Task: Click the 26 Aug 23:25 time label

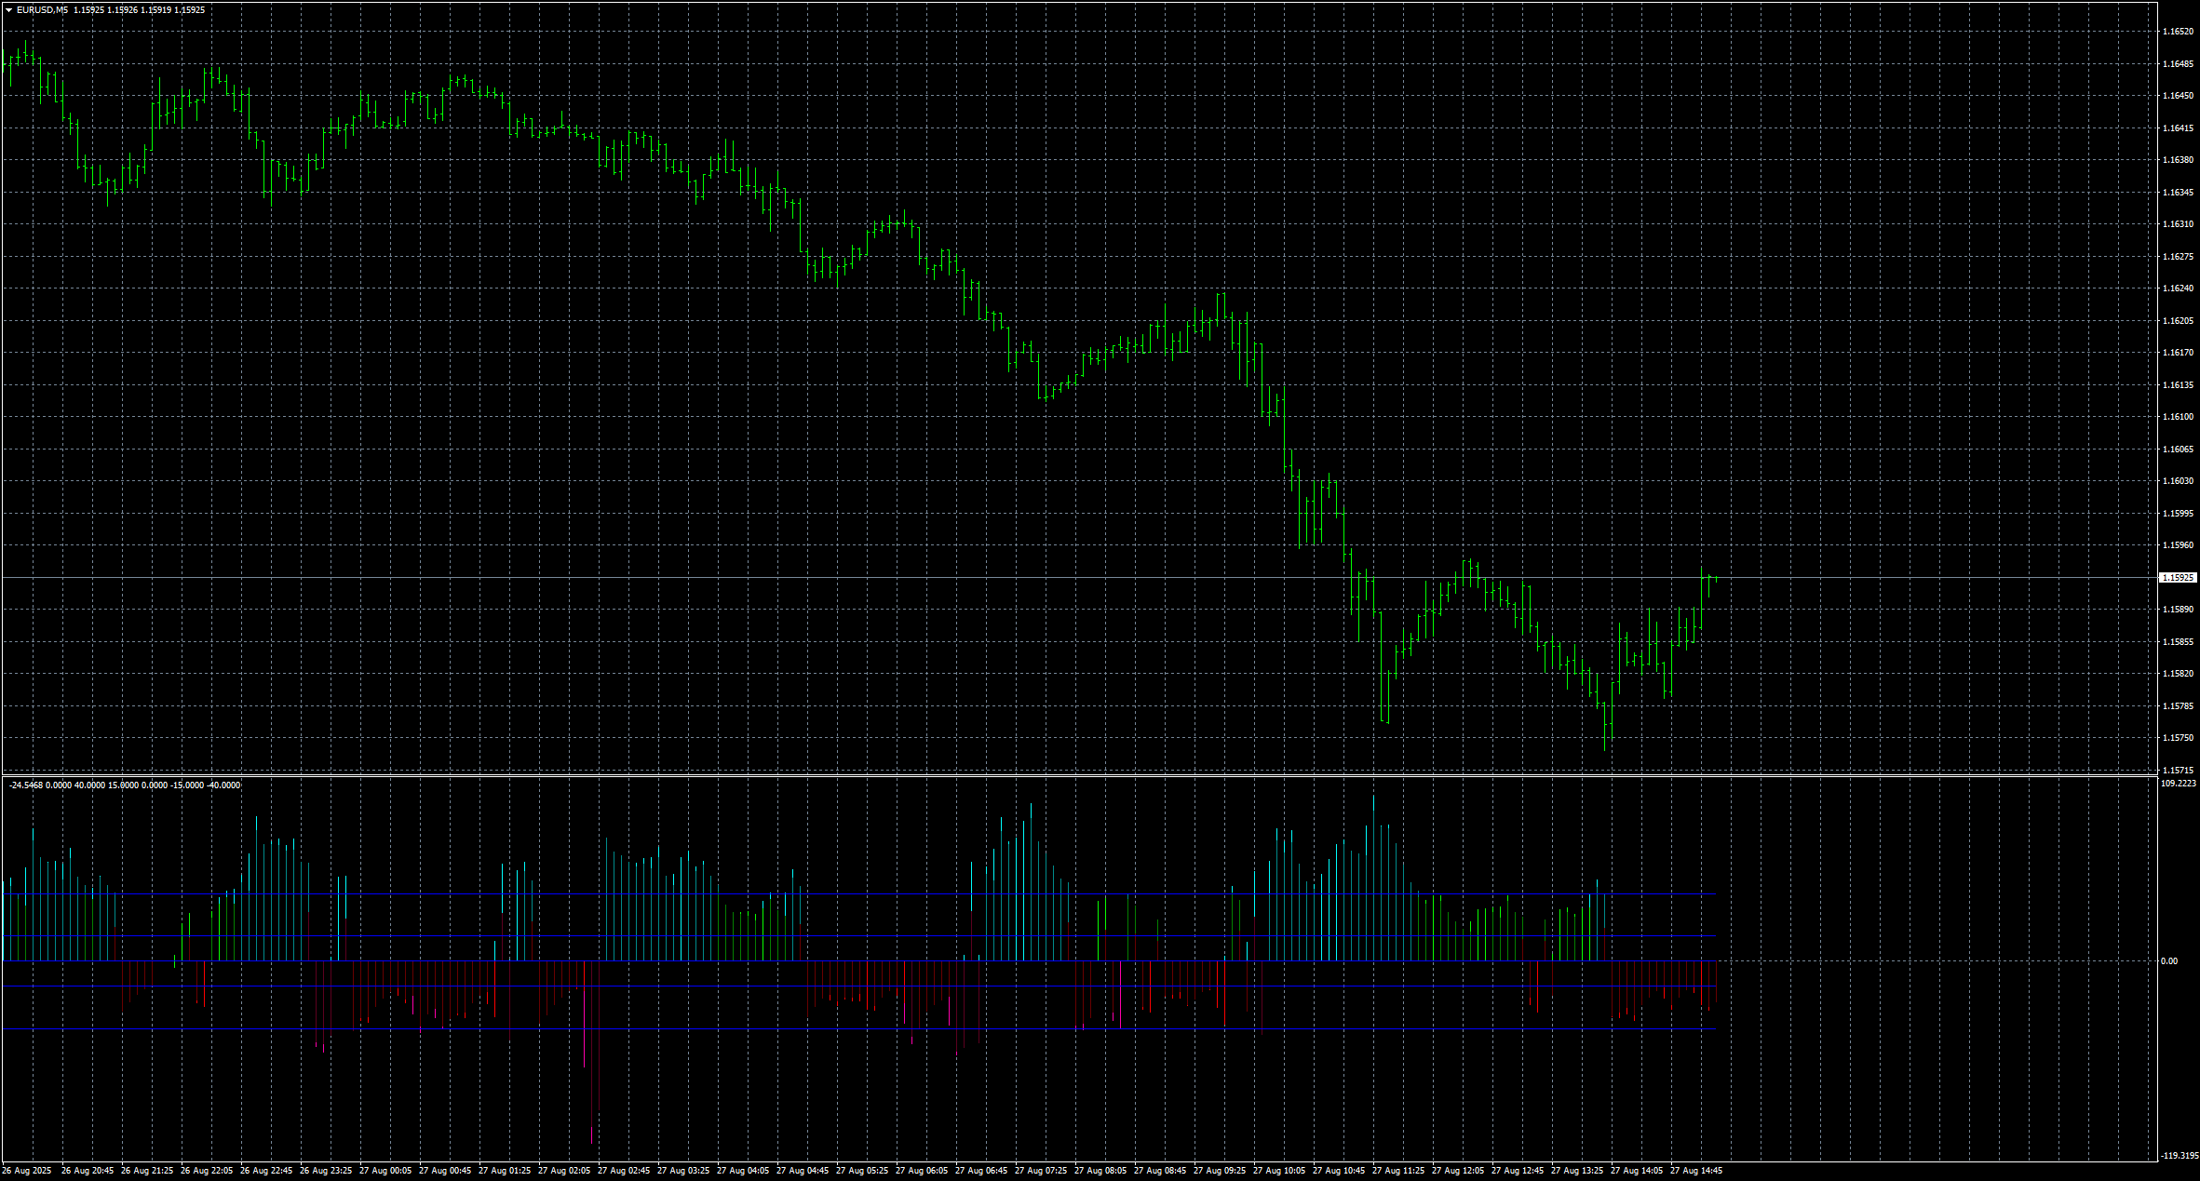Action: 326,1171
